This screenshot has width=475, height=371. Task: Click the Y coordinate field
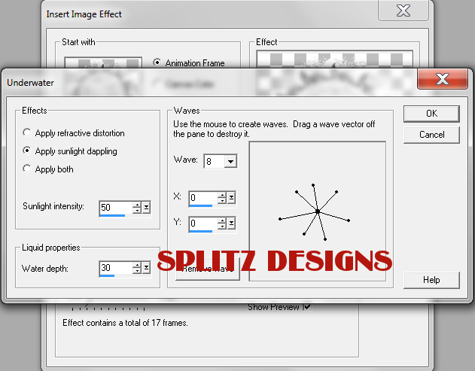pos(203,224)
